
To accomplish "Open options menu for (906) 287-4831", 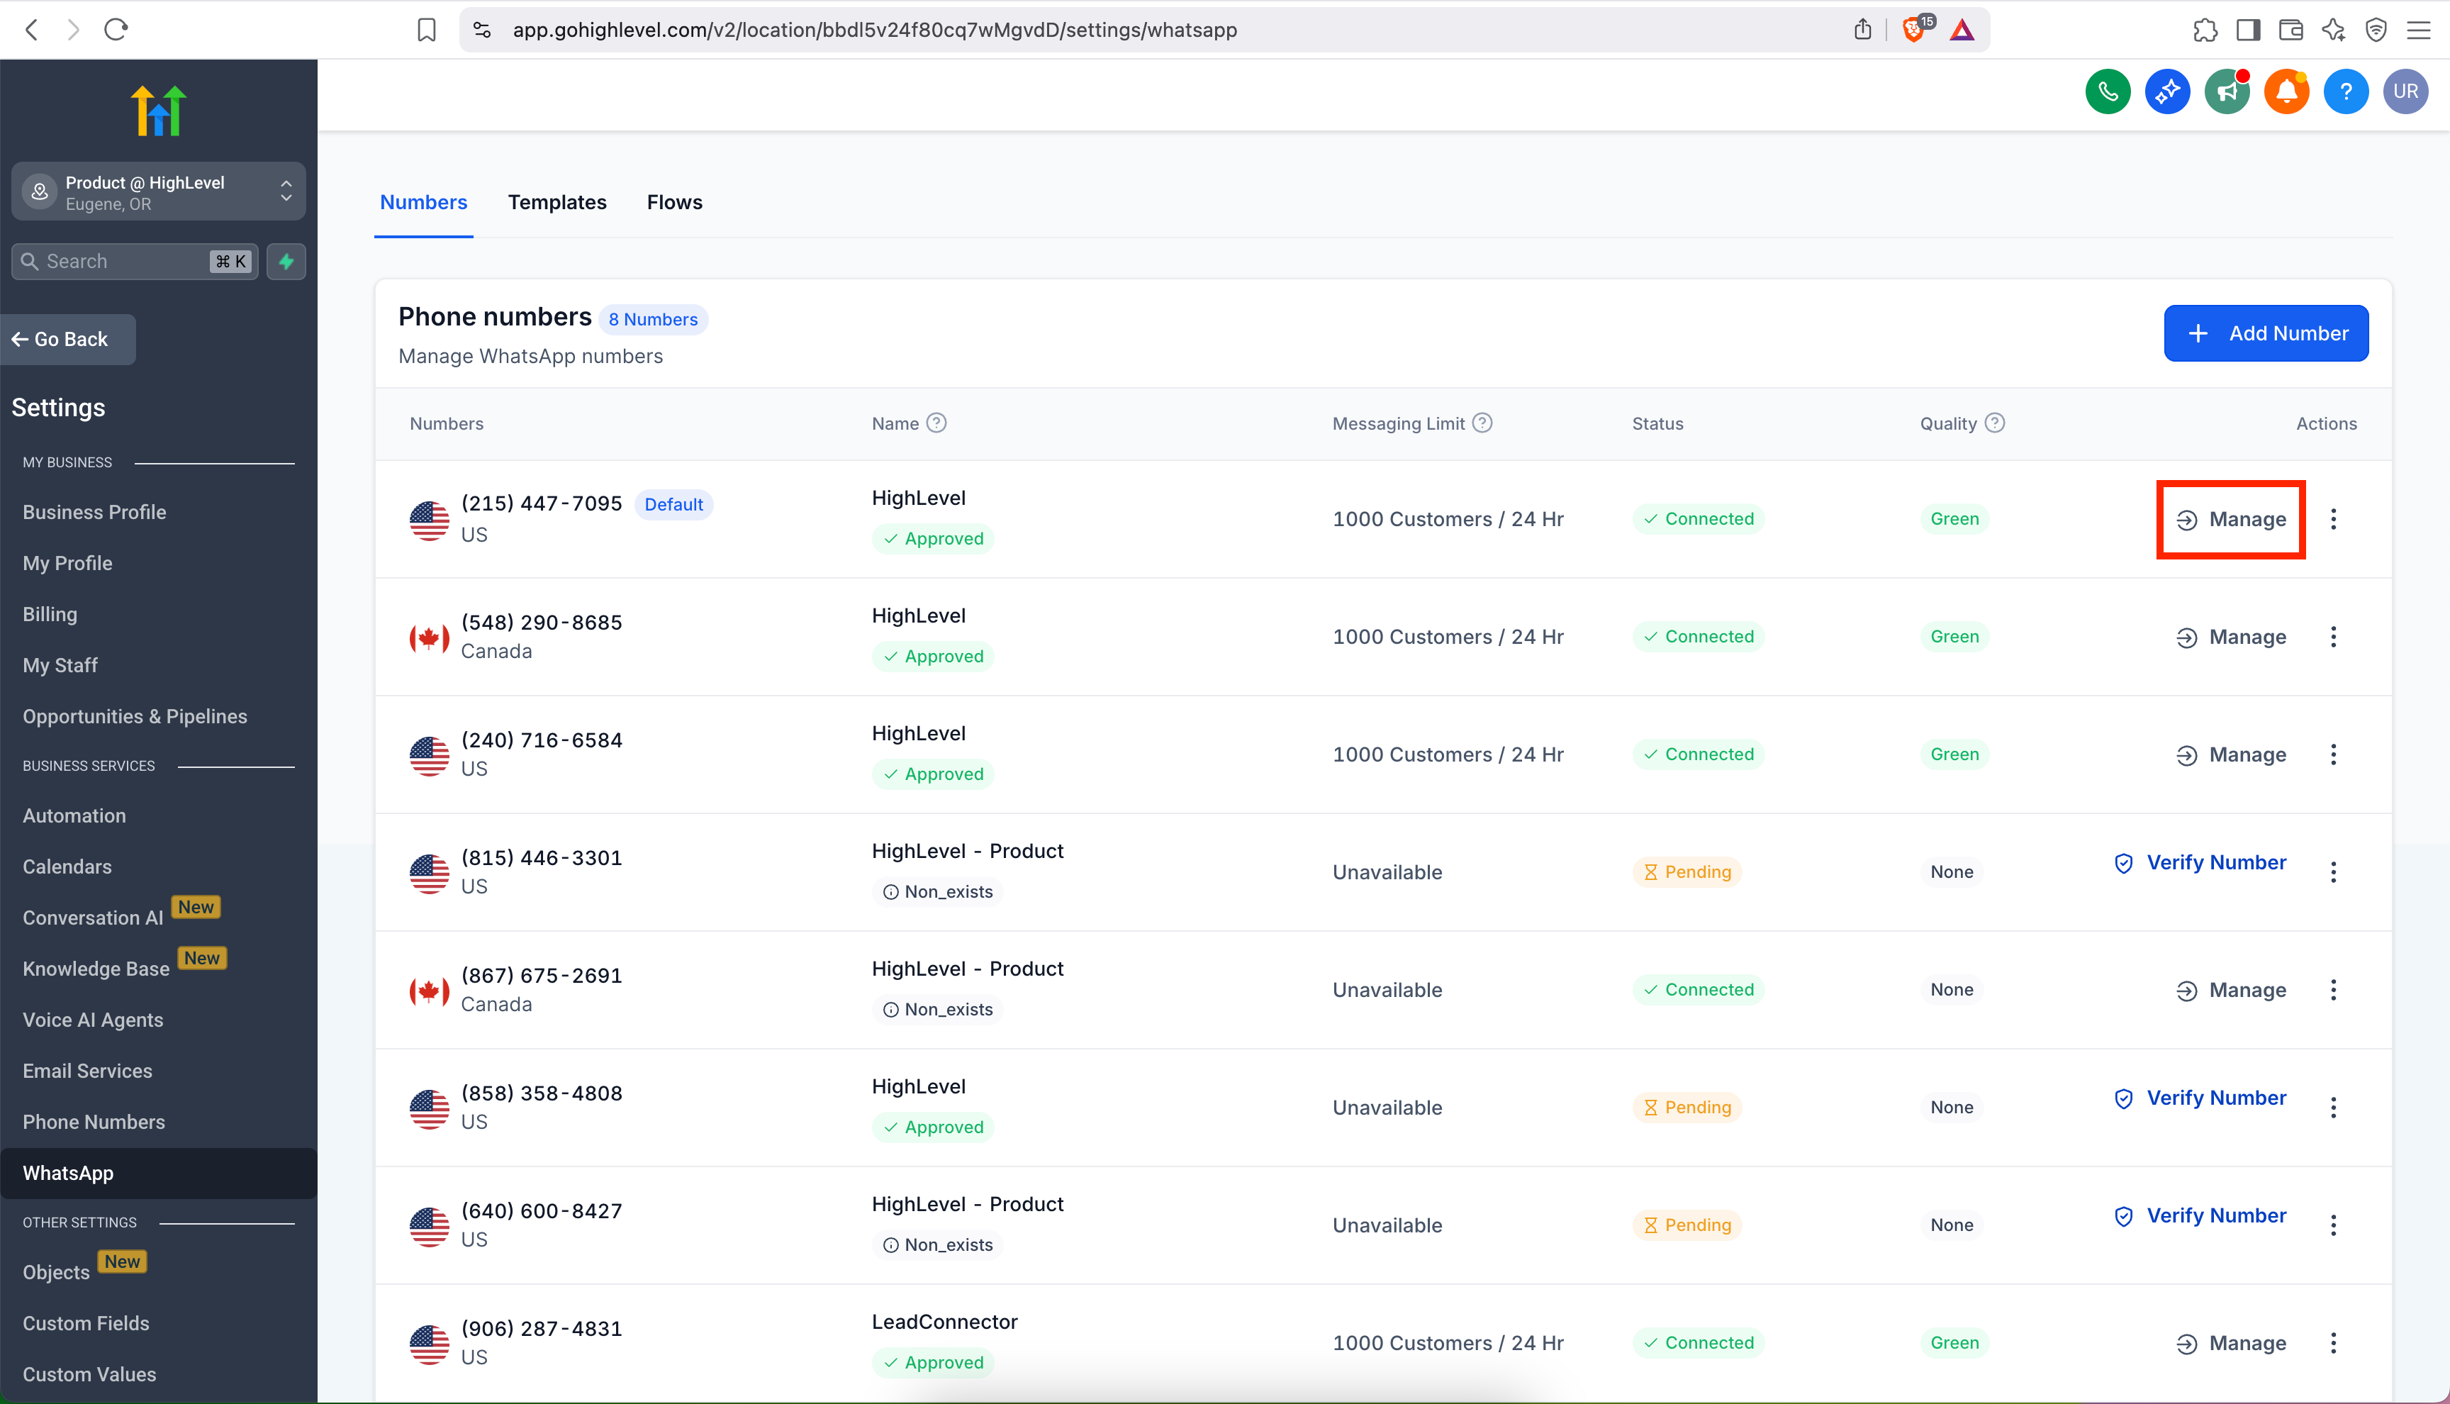I will [2333, 1342].
